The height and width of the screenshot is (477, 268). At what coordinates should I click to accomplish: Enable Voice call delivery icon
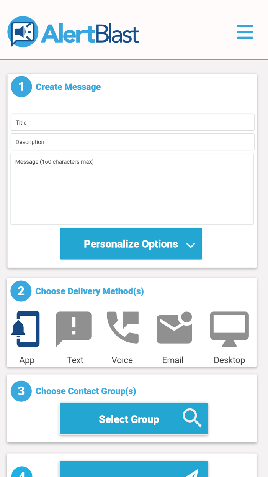tap(123, 328)
